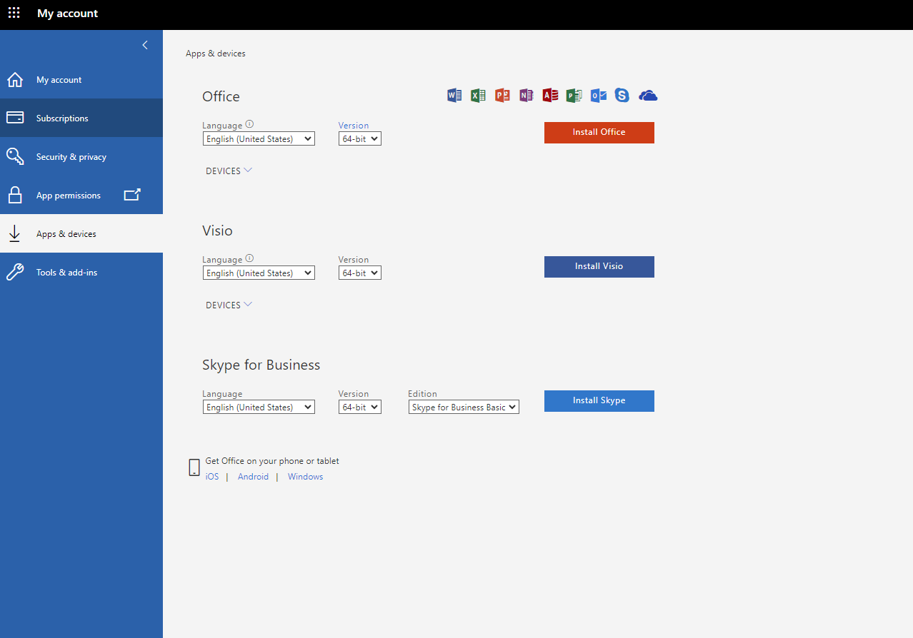The height and width of the screenshot is (638, 913).
Task: Click the download icon beside Apps & devices
Action: pyautogui.click(x=14, y=233)
